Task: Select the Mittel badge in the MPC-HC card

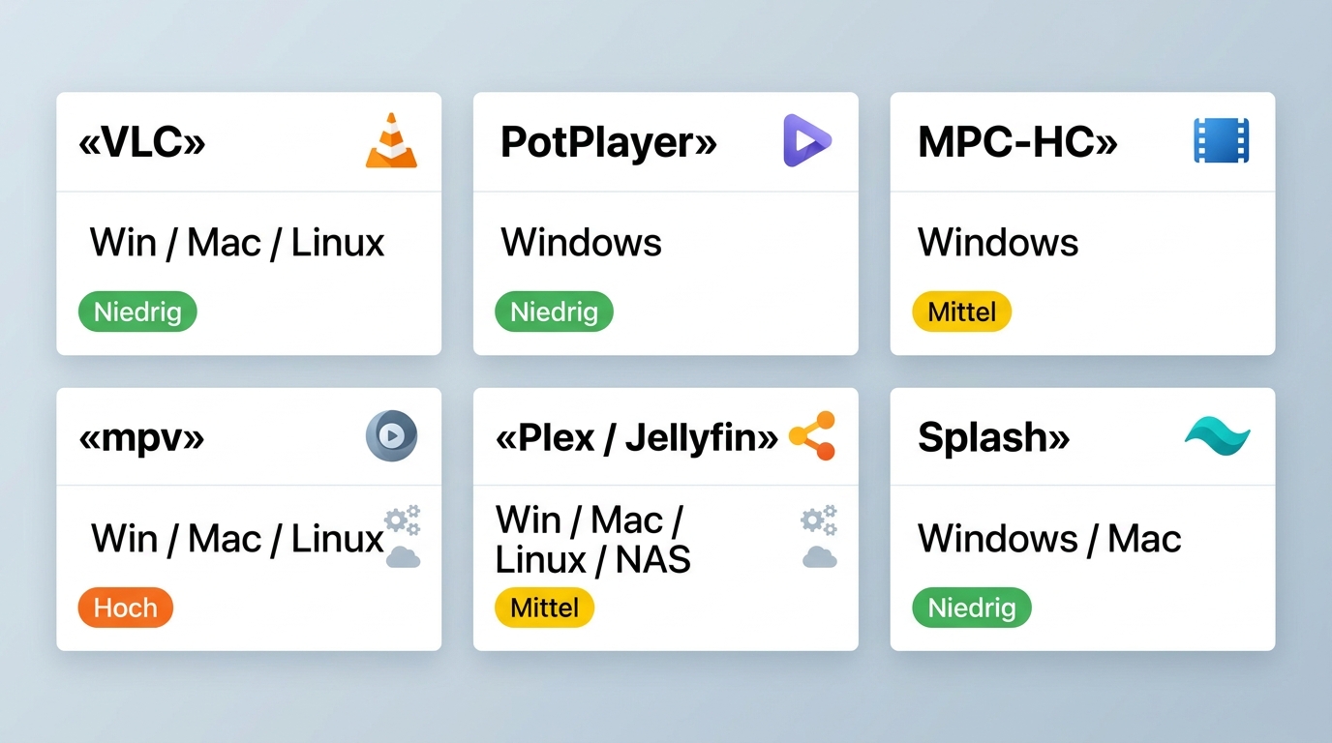Action: tap(961, 312)
